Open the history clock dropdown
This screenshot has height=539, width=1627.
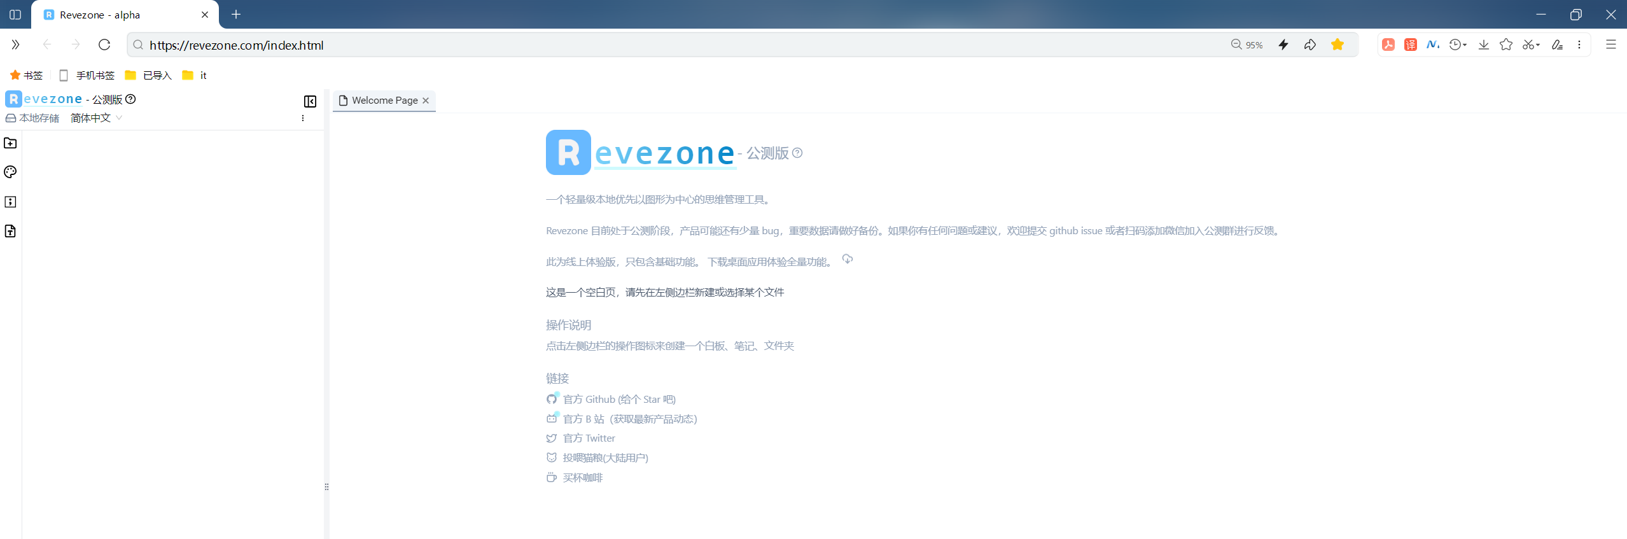click(x=1458, y=45)
